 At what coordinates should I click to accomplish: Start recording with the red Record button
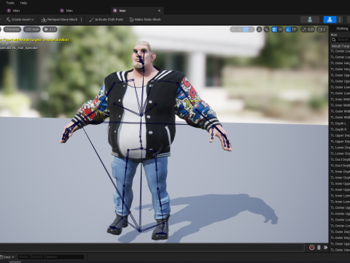[x=312, y=248]
